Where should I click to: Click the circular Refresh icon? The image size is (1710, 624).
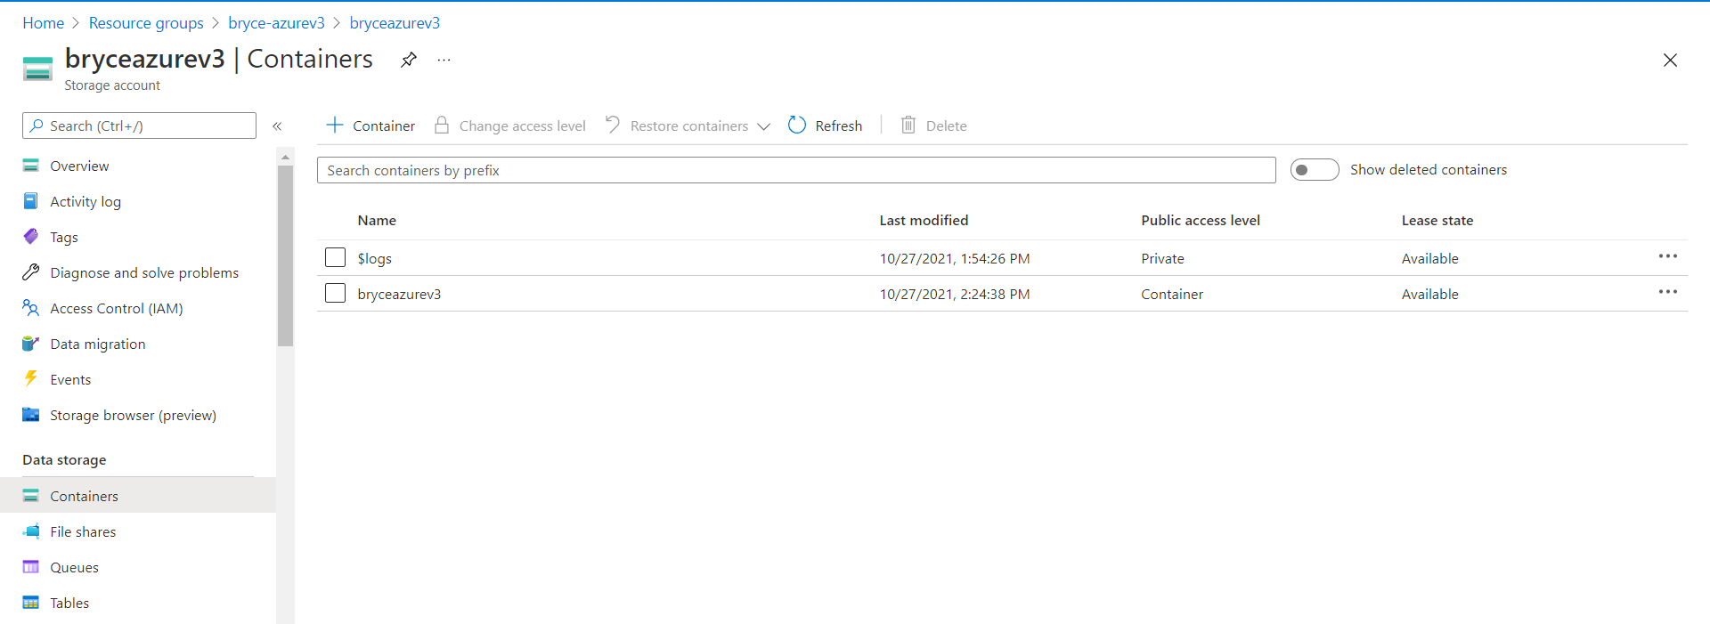coord(797,126)
